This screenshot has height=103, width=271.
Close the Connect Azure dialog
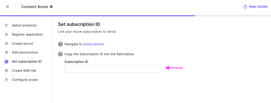[7, 7]
